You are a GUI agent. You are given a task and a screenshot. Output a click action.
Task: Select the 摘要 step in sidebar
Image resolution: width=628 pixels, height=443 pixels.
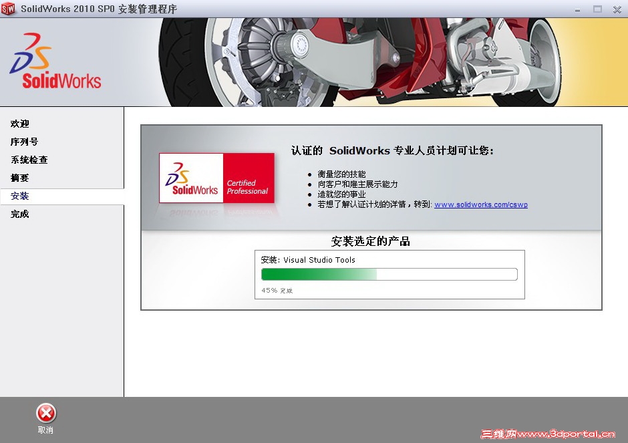19,178
